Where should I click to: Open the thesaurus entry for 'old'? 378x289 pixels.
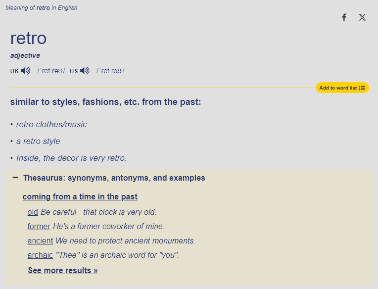point(33,212)
